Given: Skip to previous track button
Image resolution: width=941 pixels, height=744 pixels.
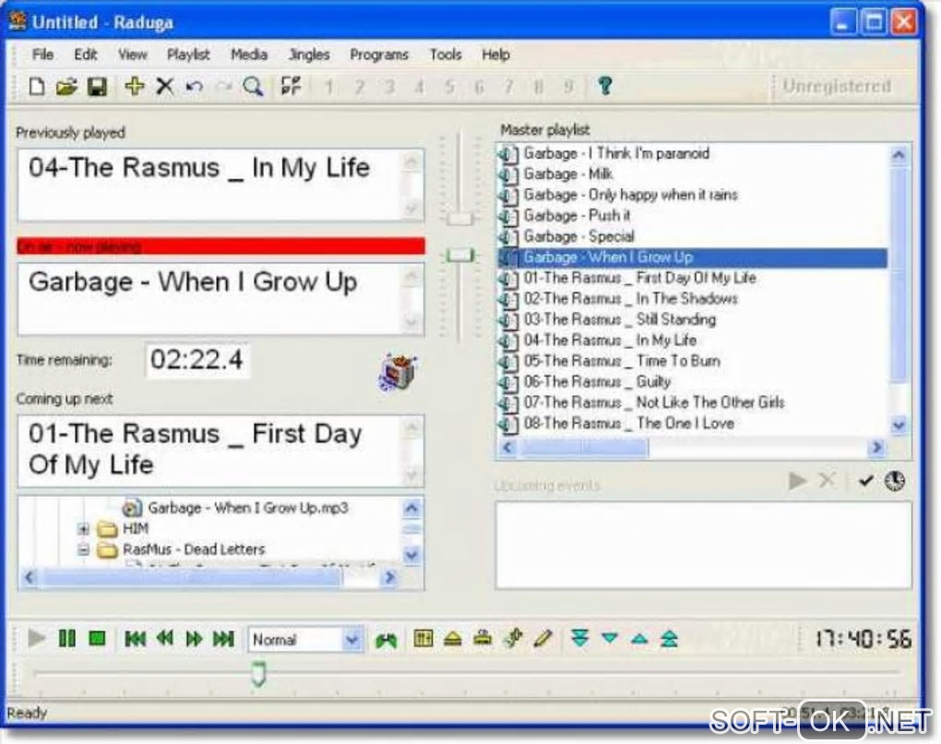Looking at the screenshot, I should point(135,639).
